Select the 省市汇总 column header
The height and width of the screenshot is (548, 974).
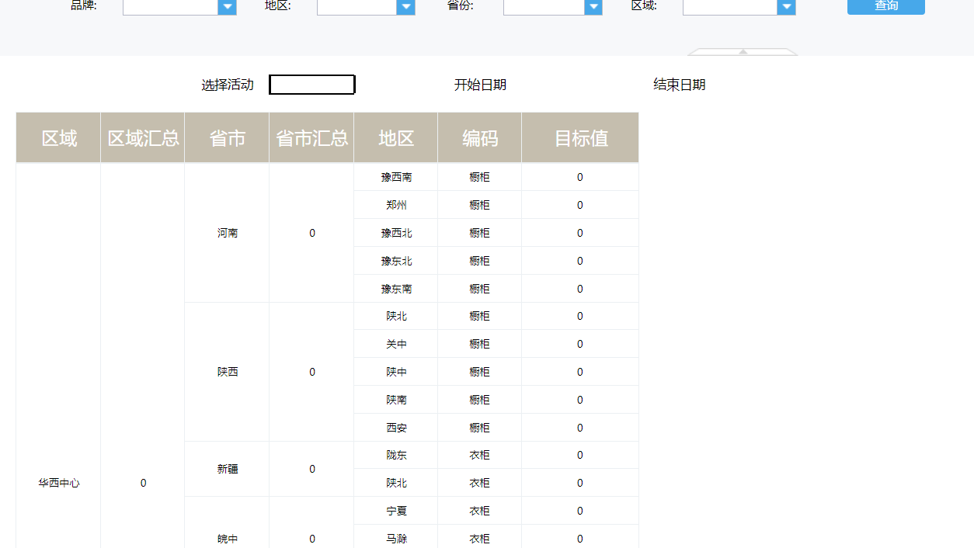pyautogui.click(x=311, y=138)
